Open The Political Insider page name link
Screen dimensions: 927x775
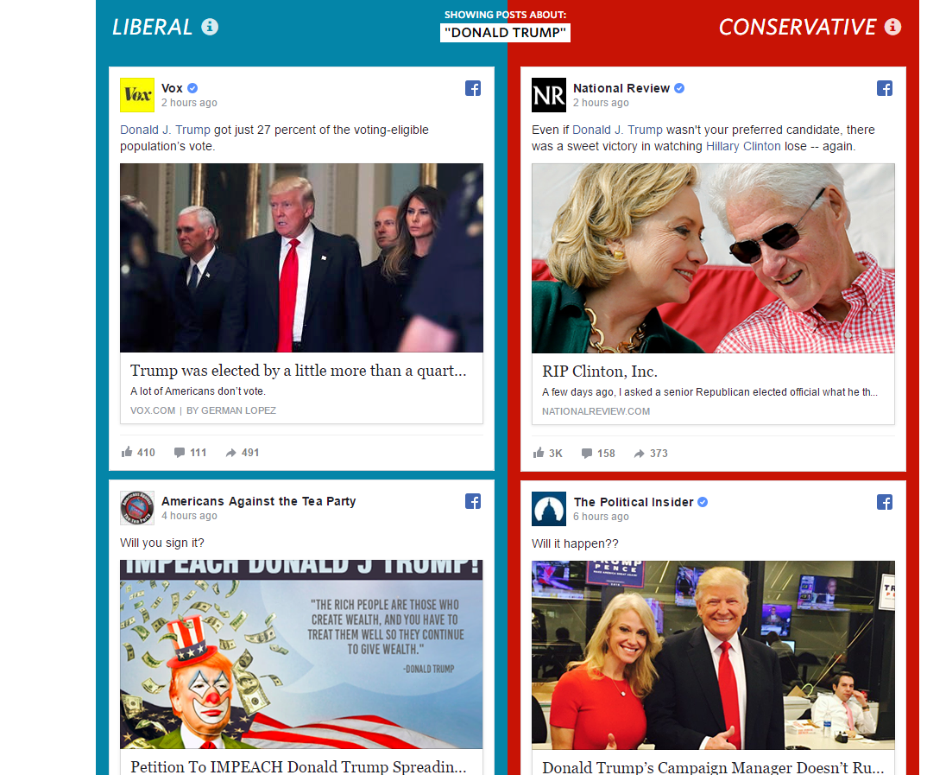[634, 502]
